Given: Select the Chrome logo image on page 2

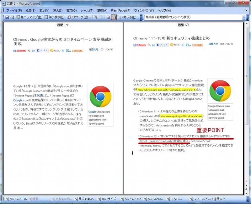Looking at the screenshot, I should [x=220, y=91].
